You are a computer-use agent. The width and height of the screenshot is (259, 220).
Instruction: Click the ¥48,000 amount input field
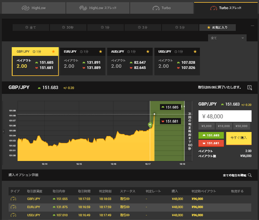(225, 116)
